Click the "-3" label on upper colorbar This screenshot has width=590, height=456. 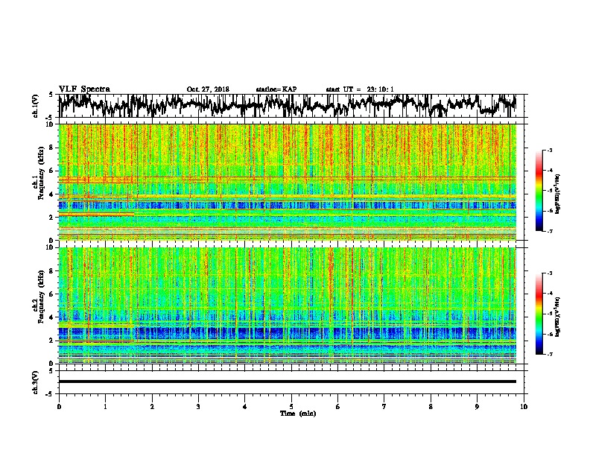[549, 151]
